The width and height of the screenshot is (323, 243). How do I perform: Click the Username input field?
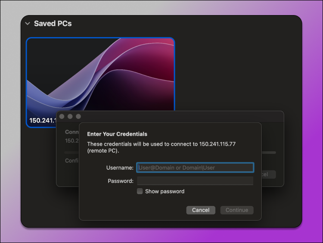(x=195, y=168)
